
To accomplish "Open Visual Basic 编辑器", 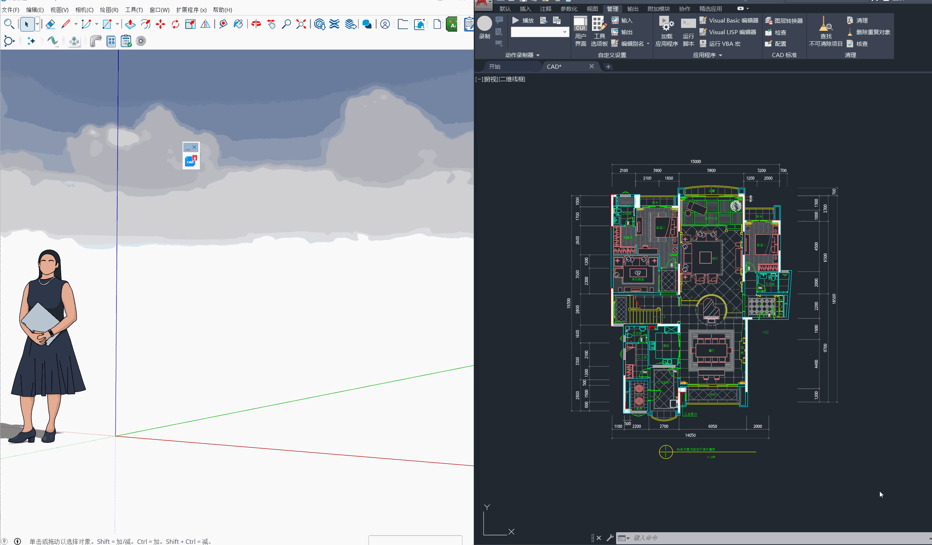I will [x=729, y=20].
